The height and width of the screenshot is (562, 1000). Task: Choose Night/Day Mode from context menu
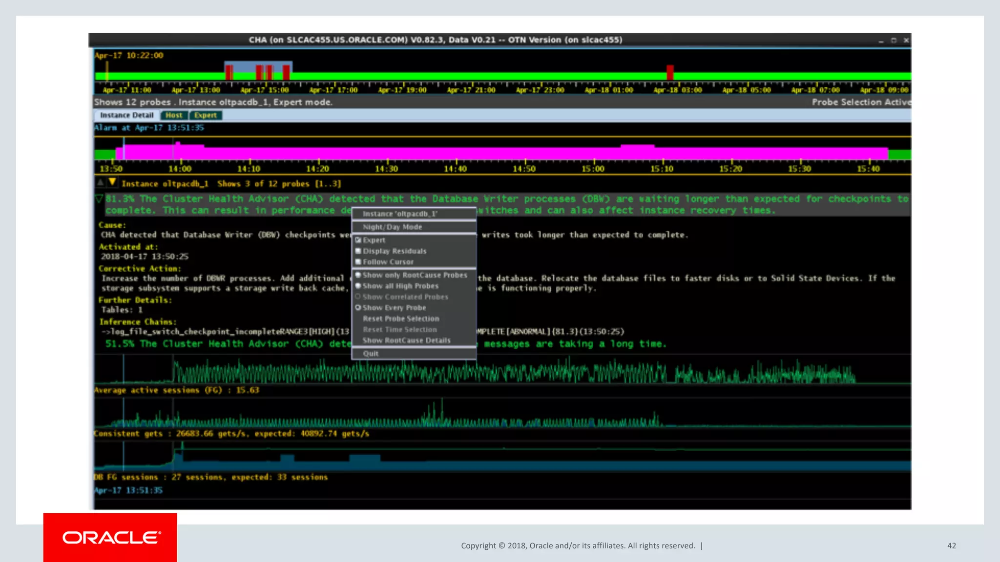click(392, 227)
